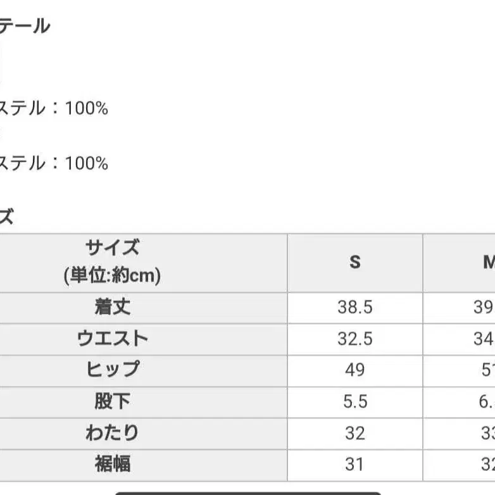Click the 5.5 inseam value for S
495x495 pixels.
click(355, 401)
